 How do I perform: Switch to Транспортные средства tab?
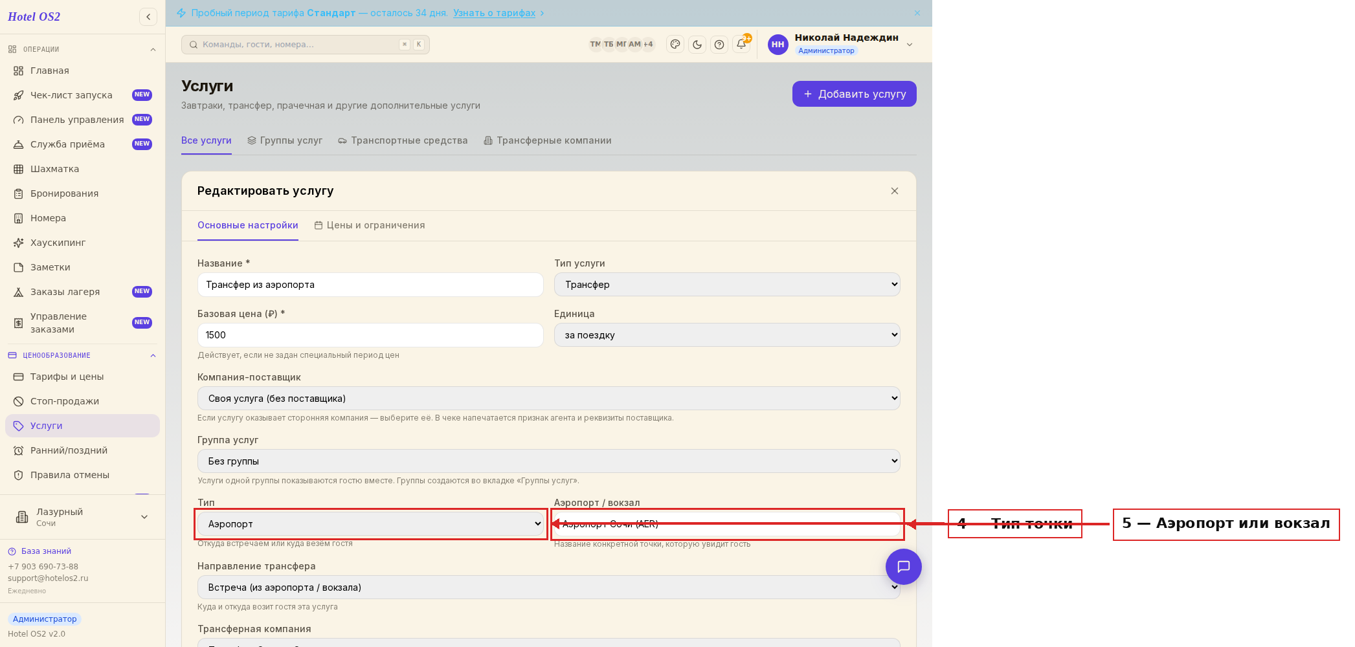pos(403,140)
